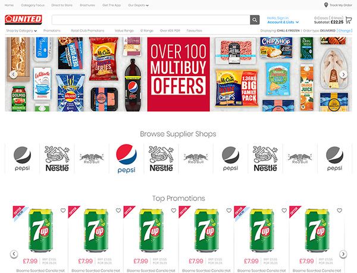Open the shopping cart icon
This screenshot has width=357, height=273.
point(349,20)
